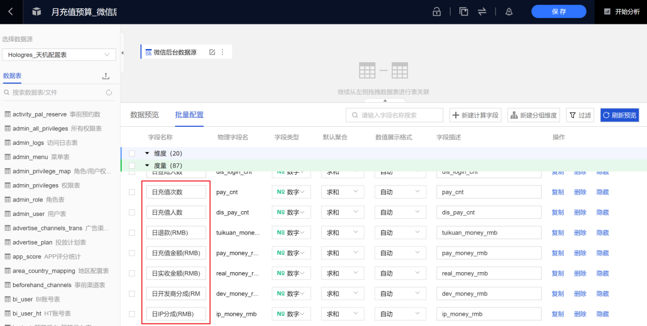
Task: Click the 搜索数据表/文件 search field
Action: click(x=54, y=93)
